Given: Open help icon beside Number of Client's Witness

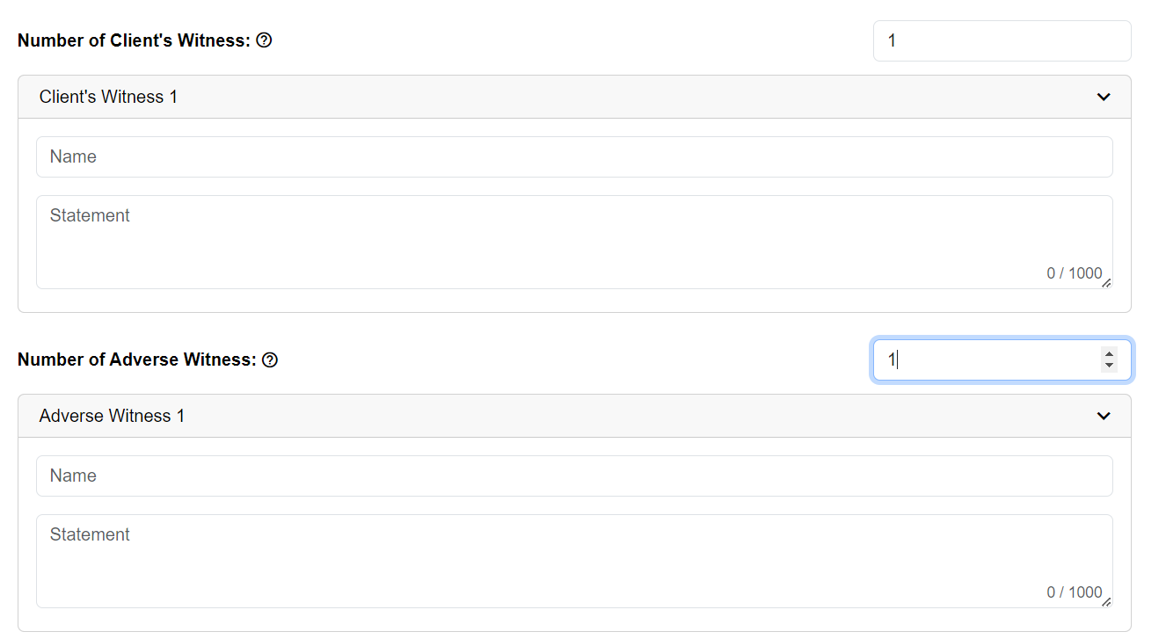Looking at the screenshot, I should 264,40.
